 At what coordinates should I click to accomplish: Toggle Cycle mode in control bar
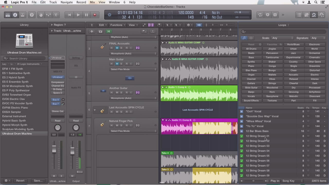260,15
